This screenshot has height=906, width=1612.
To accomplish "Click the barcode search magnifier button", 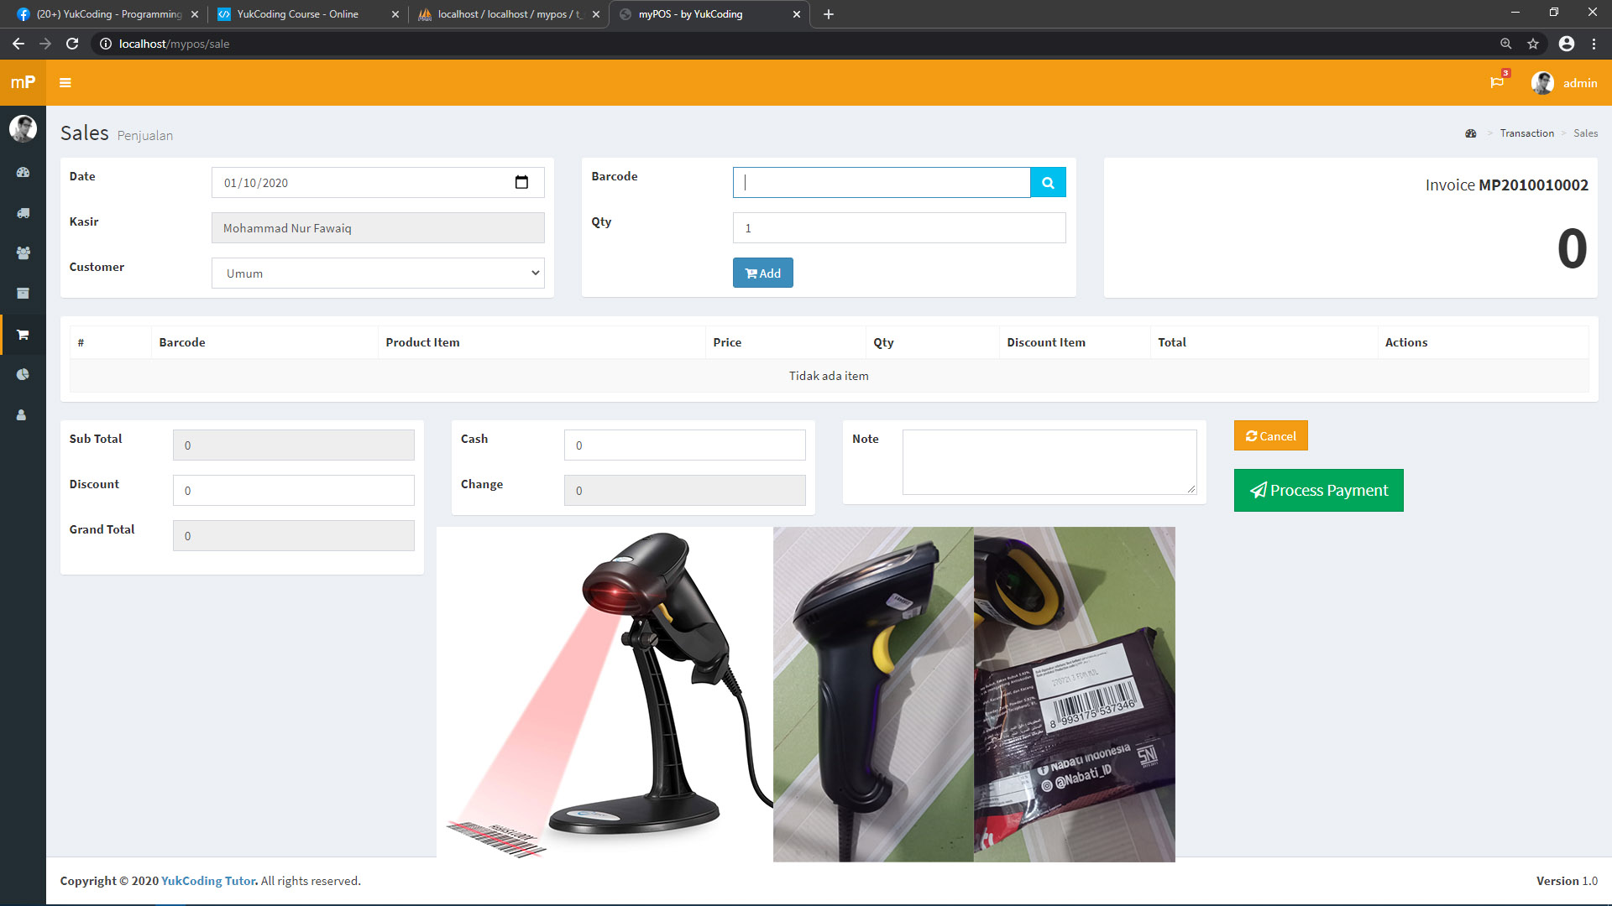I will click(x=1048, y=183).
